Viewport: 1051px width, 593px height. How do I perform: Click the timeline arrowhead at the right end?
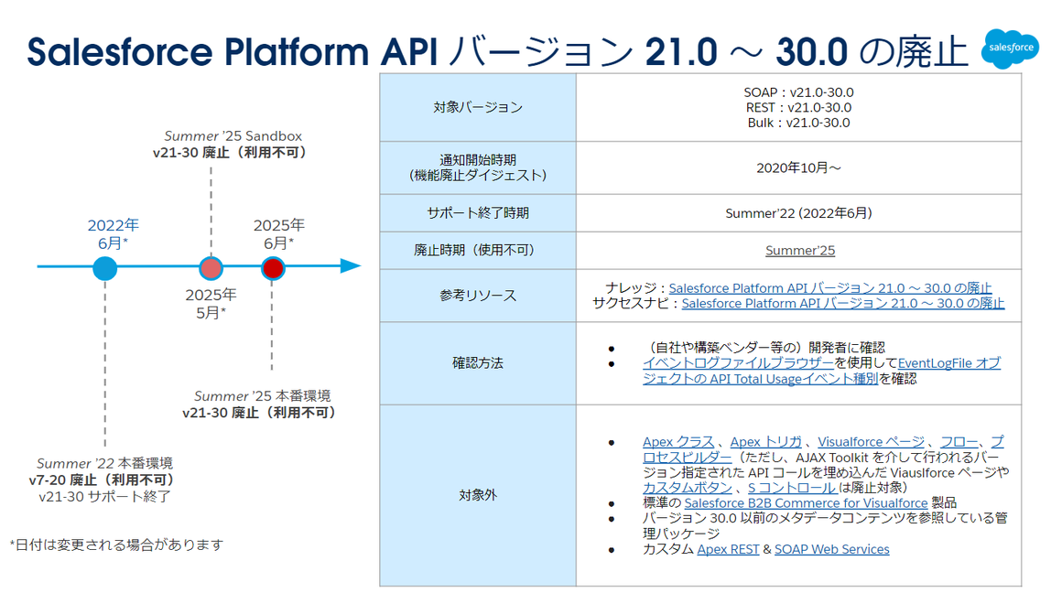coord(350,266)
